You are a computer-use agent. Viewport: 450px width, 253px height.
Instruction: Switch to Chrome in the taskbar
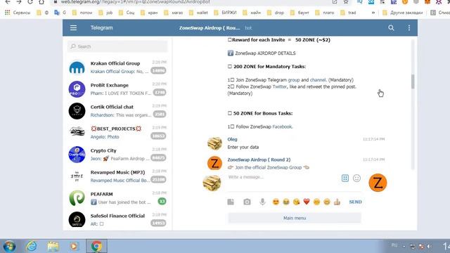coord(96,247)
